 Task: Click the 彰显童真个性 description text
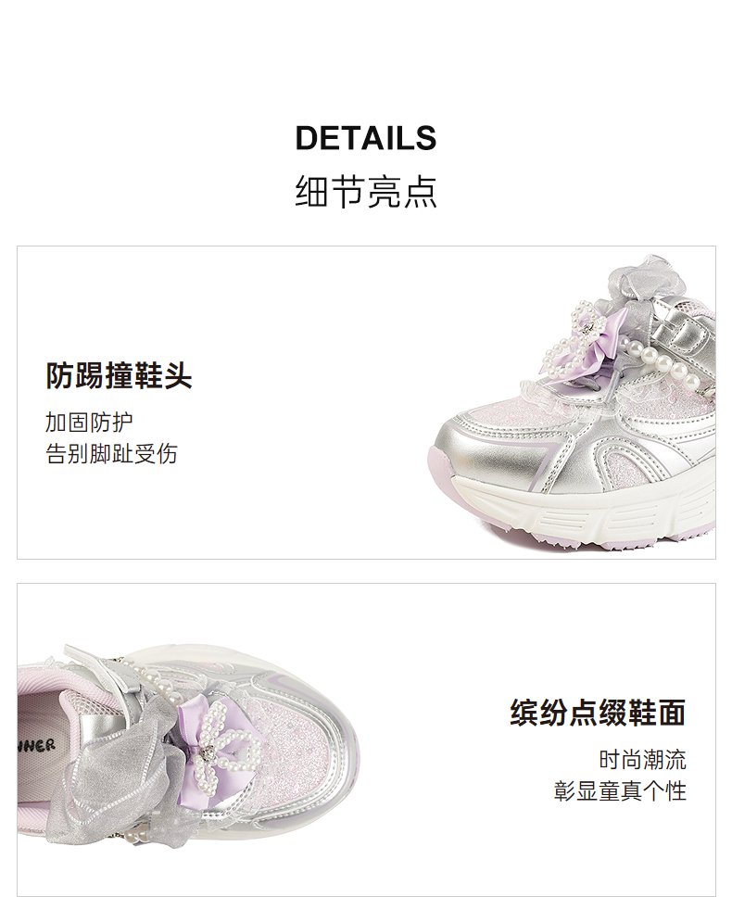tap(620, 791)
